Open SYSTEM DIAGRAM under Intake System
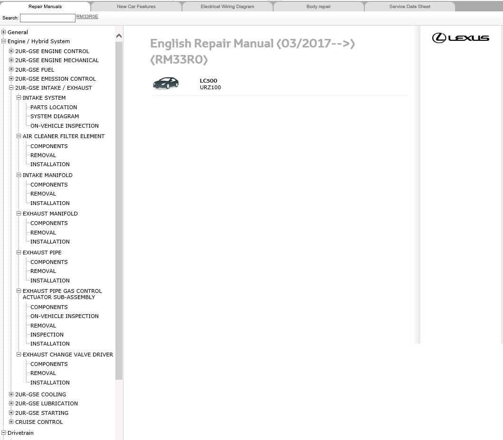Screen dimensions: 503x440 [x=55, y=116]
